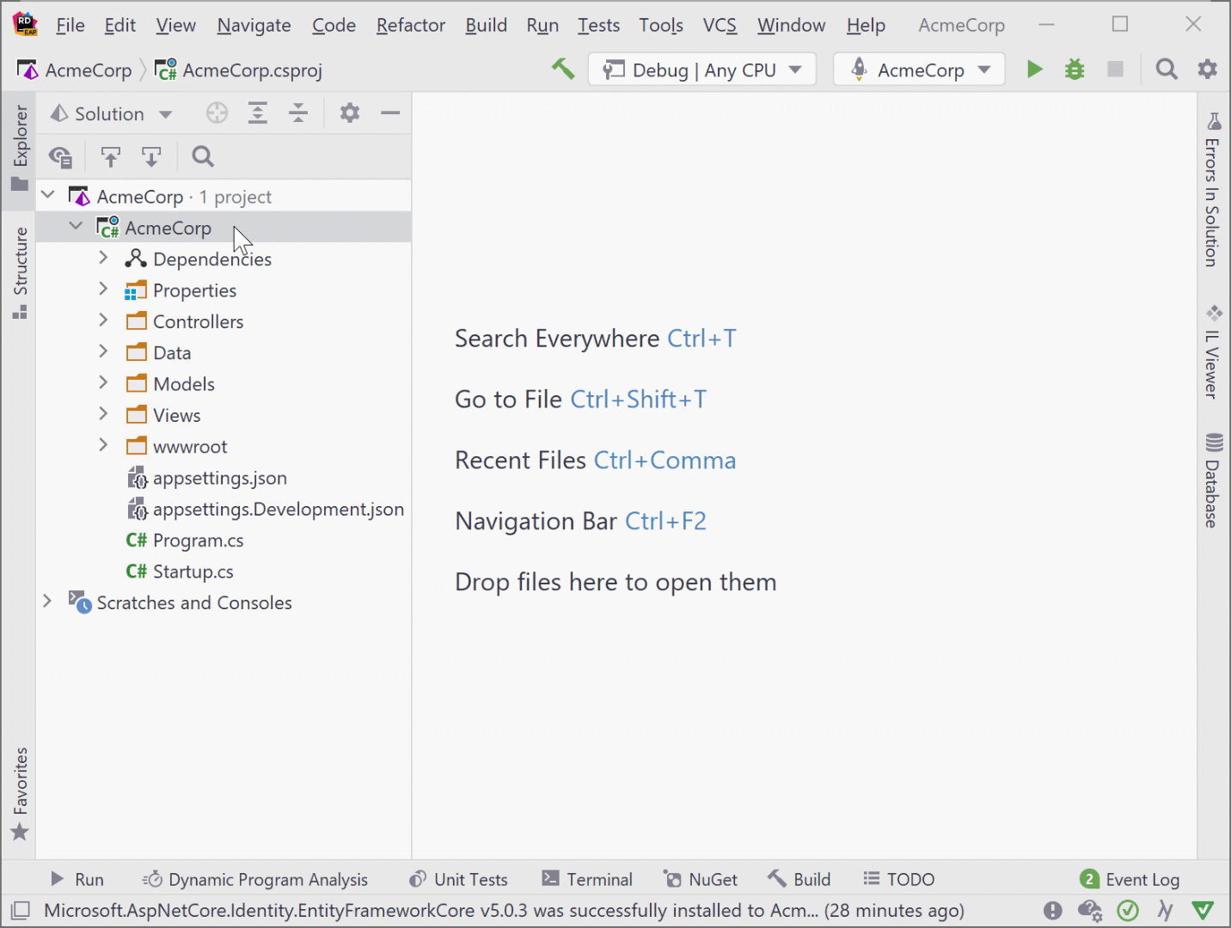This screenshot has width=1231, height=928.
Task: Select the collapse all icon in Solution Explorer
Action: pos(297,113)
